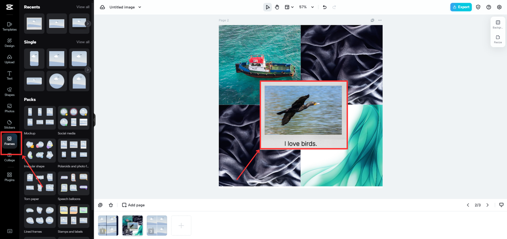Viewport: 507px width, 239px height.
Task: Open the Background panel on the right
Action: point(498,24)
